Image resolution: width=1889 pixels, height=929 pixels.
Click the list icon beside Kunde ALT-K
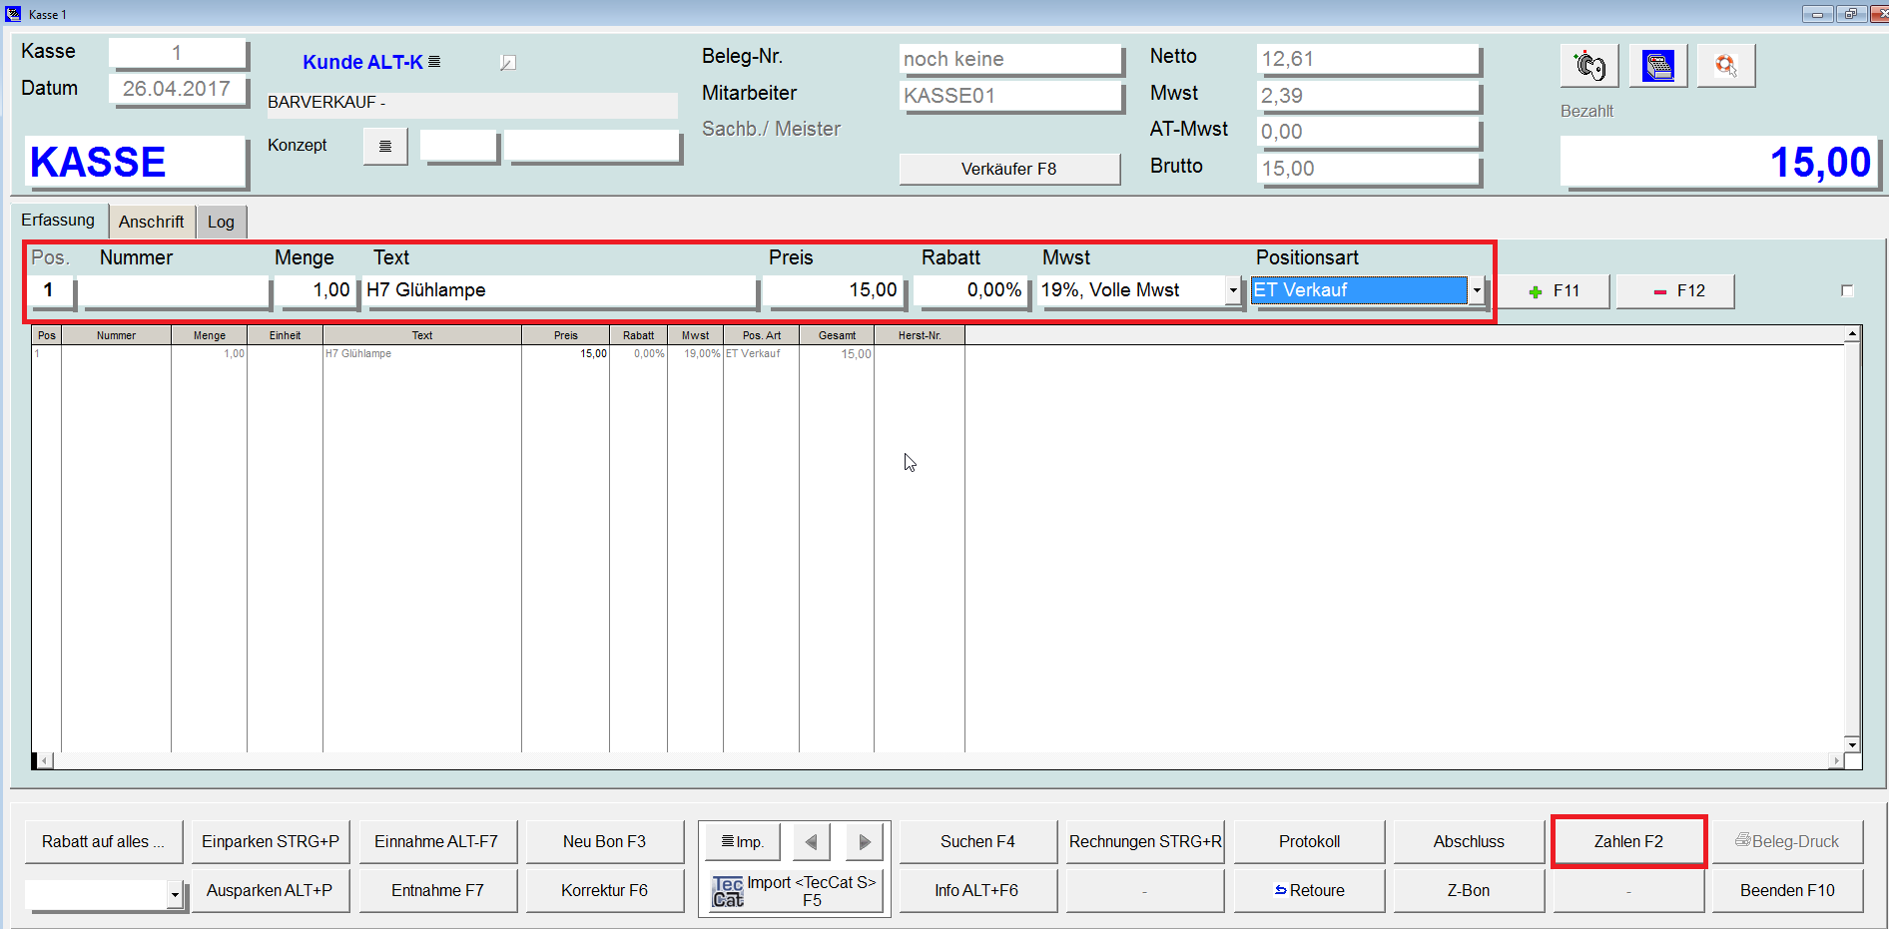434,62
